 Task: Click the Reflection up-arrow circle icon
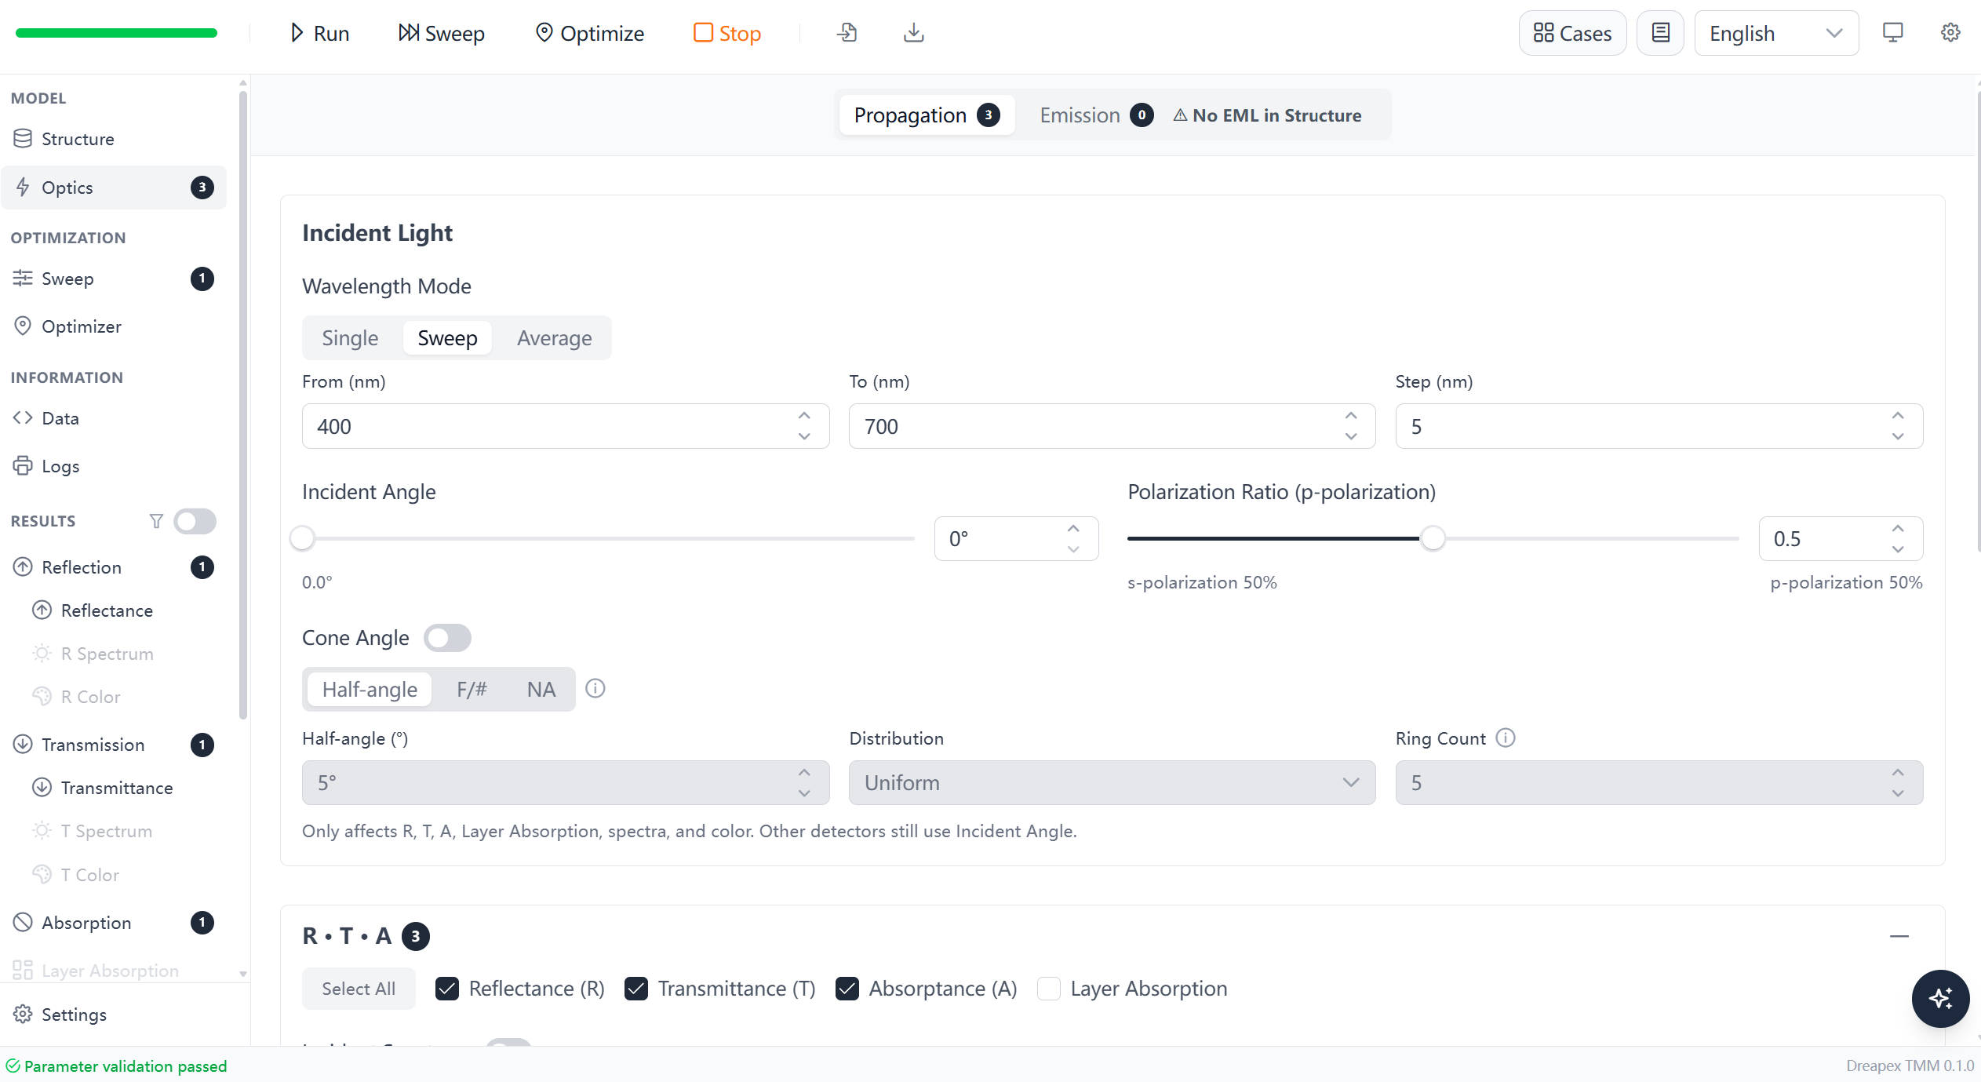tap(23, 567)
